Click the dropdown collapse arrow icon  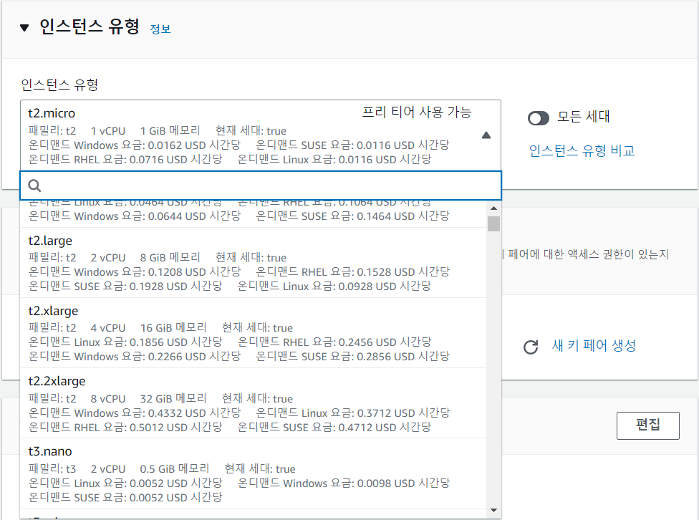point(486,135)
